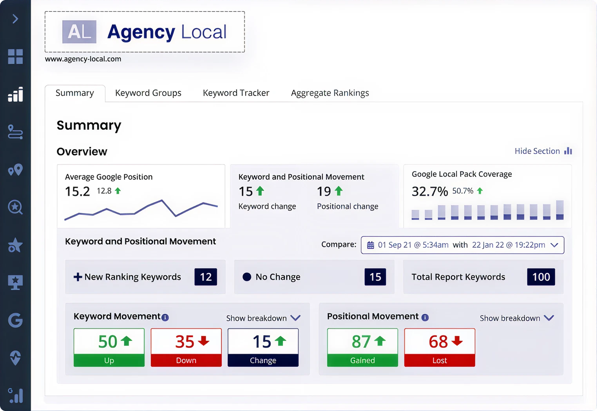Click the Overview heading
Screen dimensions: 597x411
coord(82,151)
